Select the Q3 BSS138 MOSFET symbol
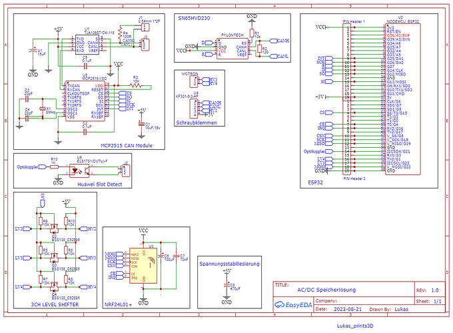This screenshot has height=333, width=453. [x=54, y=258]
